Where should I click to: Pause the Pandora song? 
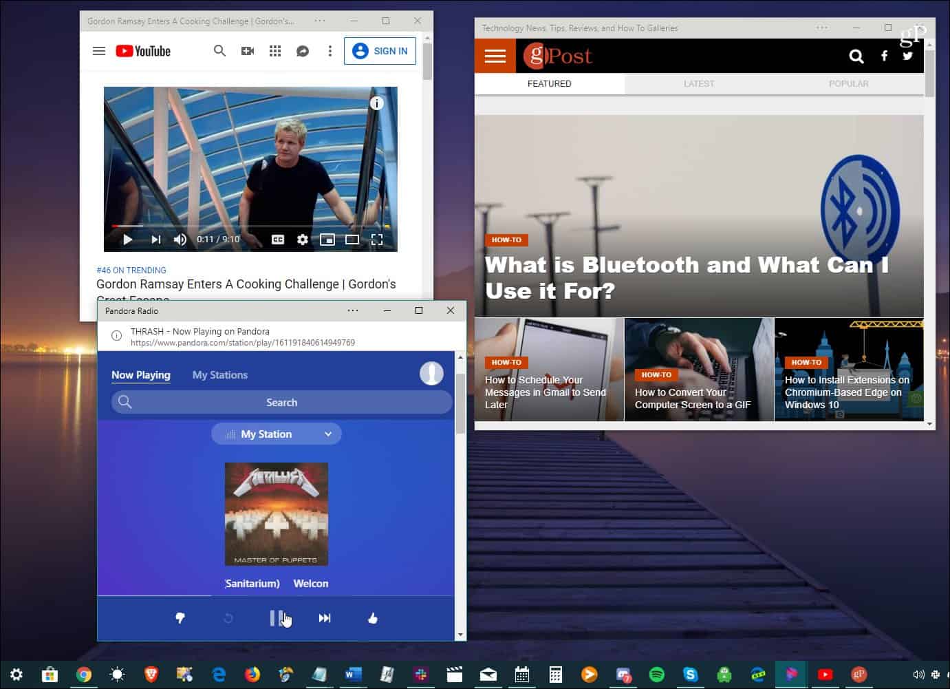pyautogui.click(x=277, y=618)
